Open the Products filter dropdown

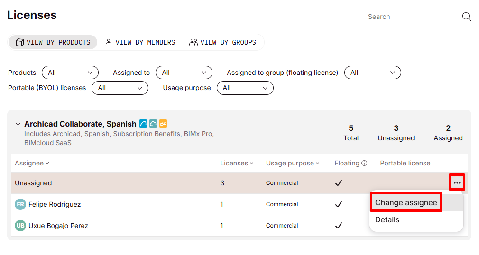70,73
